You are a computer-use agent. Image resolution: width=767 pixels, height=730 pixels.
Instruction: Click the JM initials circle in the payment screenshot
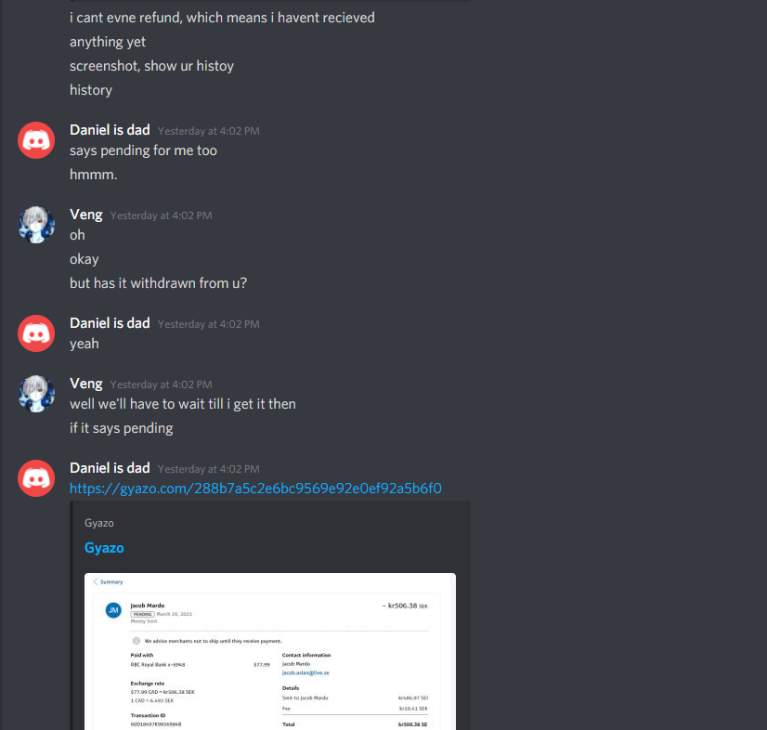113,610
